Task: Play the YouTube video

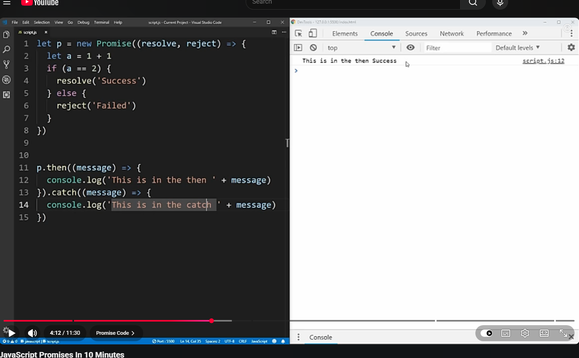Action: [x=12, y=333]
